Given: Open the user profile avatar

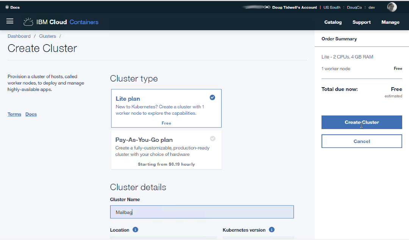Looking at the screenshot, I should click(392, 7).
